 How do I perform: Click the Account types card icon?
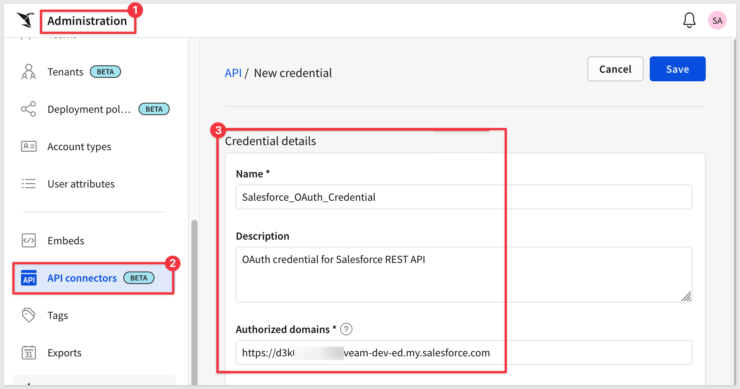28,147
